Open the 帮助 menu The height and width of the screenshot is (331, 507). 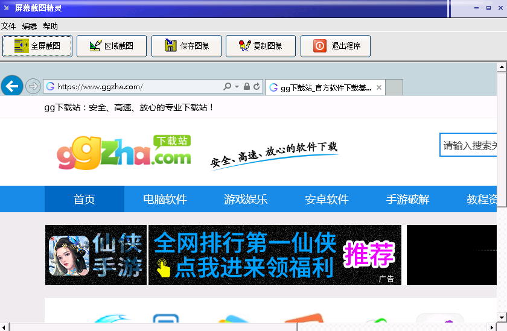tap(51, 26)
